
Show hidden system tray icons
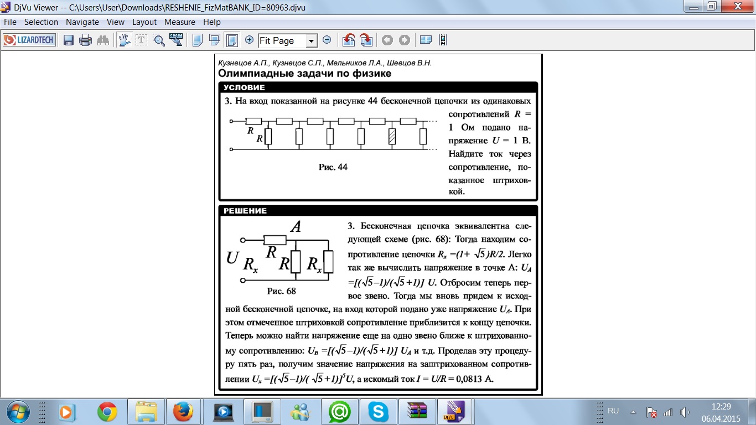(x=631, y=412)
